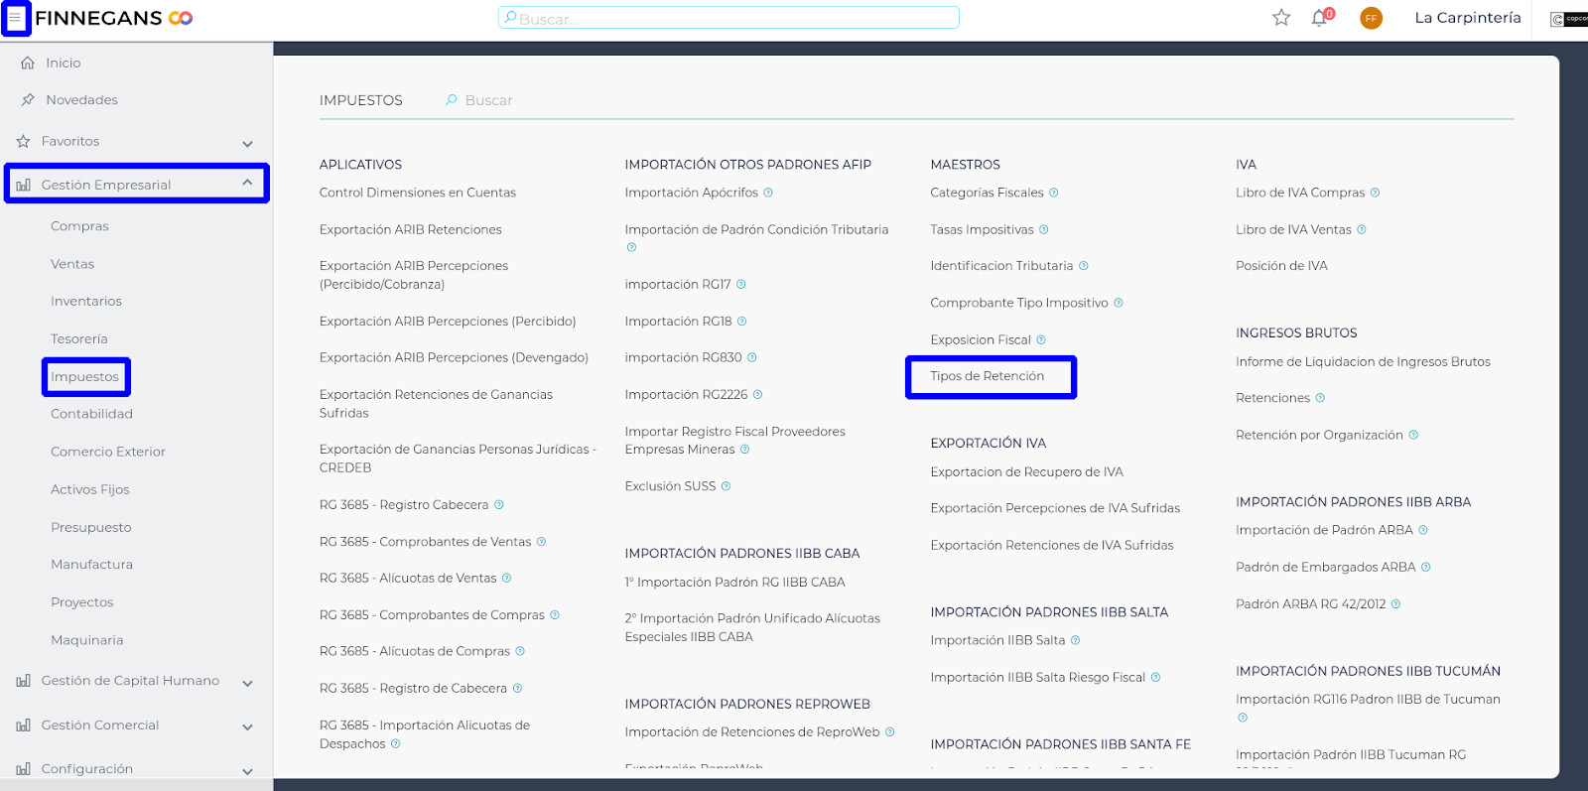Viewport: 1588px width, 791px height.
Task: Open Informe de Liquidacion de Ingresos Brutos
Action: (x=1363, y=362)
